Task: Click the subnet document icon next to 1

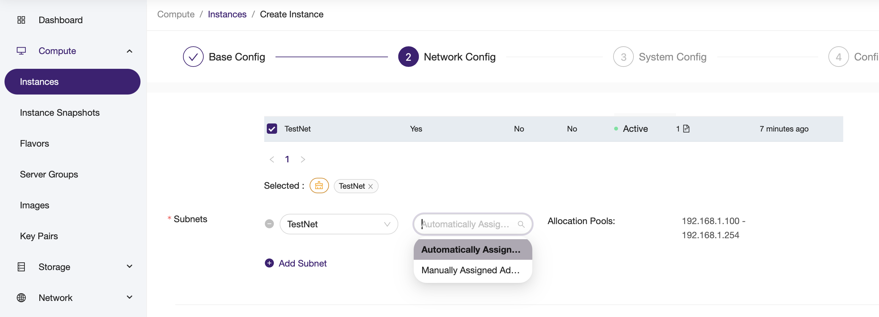Action: point(686,129)
